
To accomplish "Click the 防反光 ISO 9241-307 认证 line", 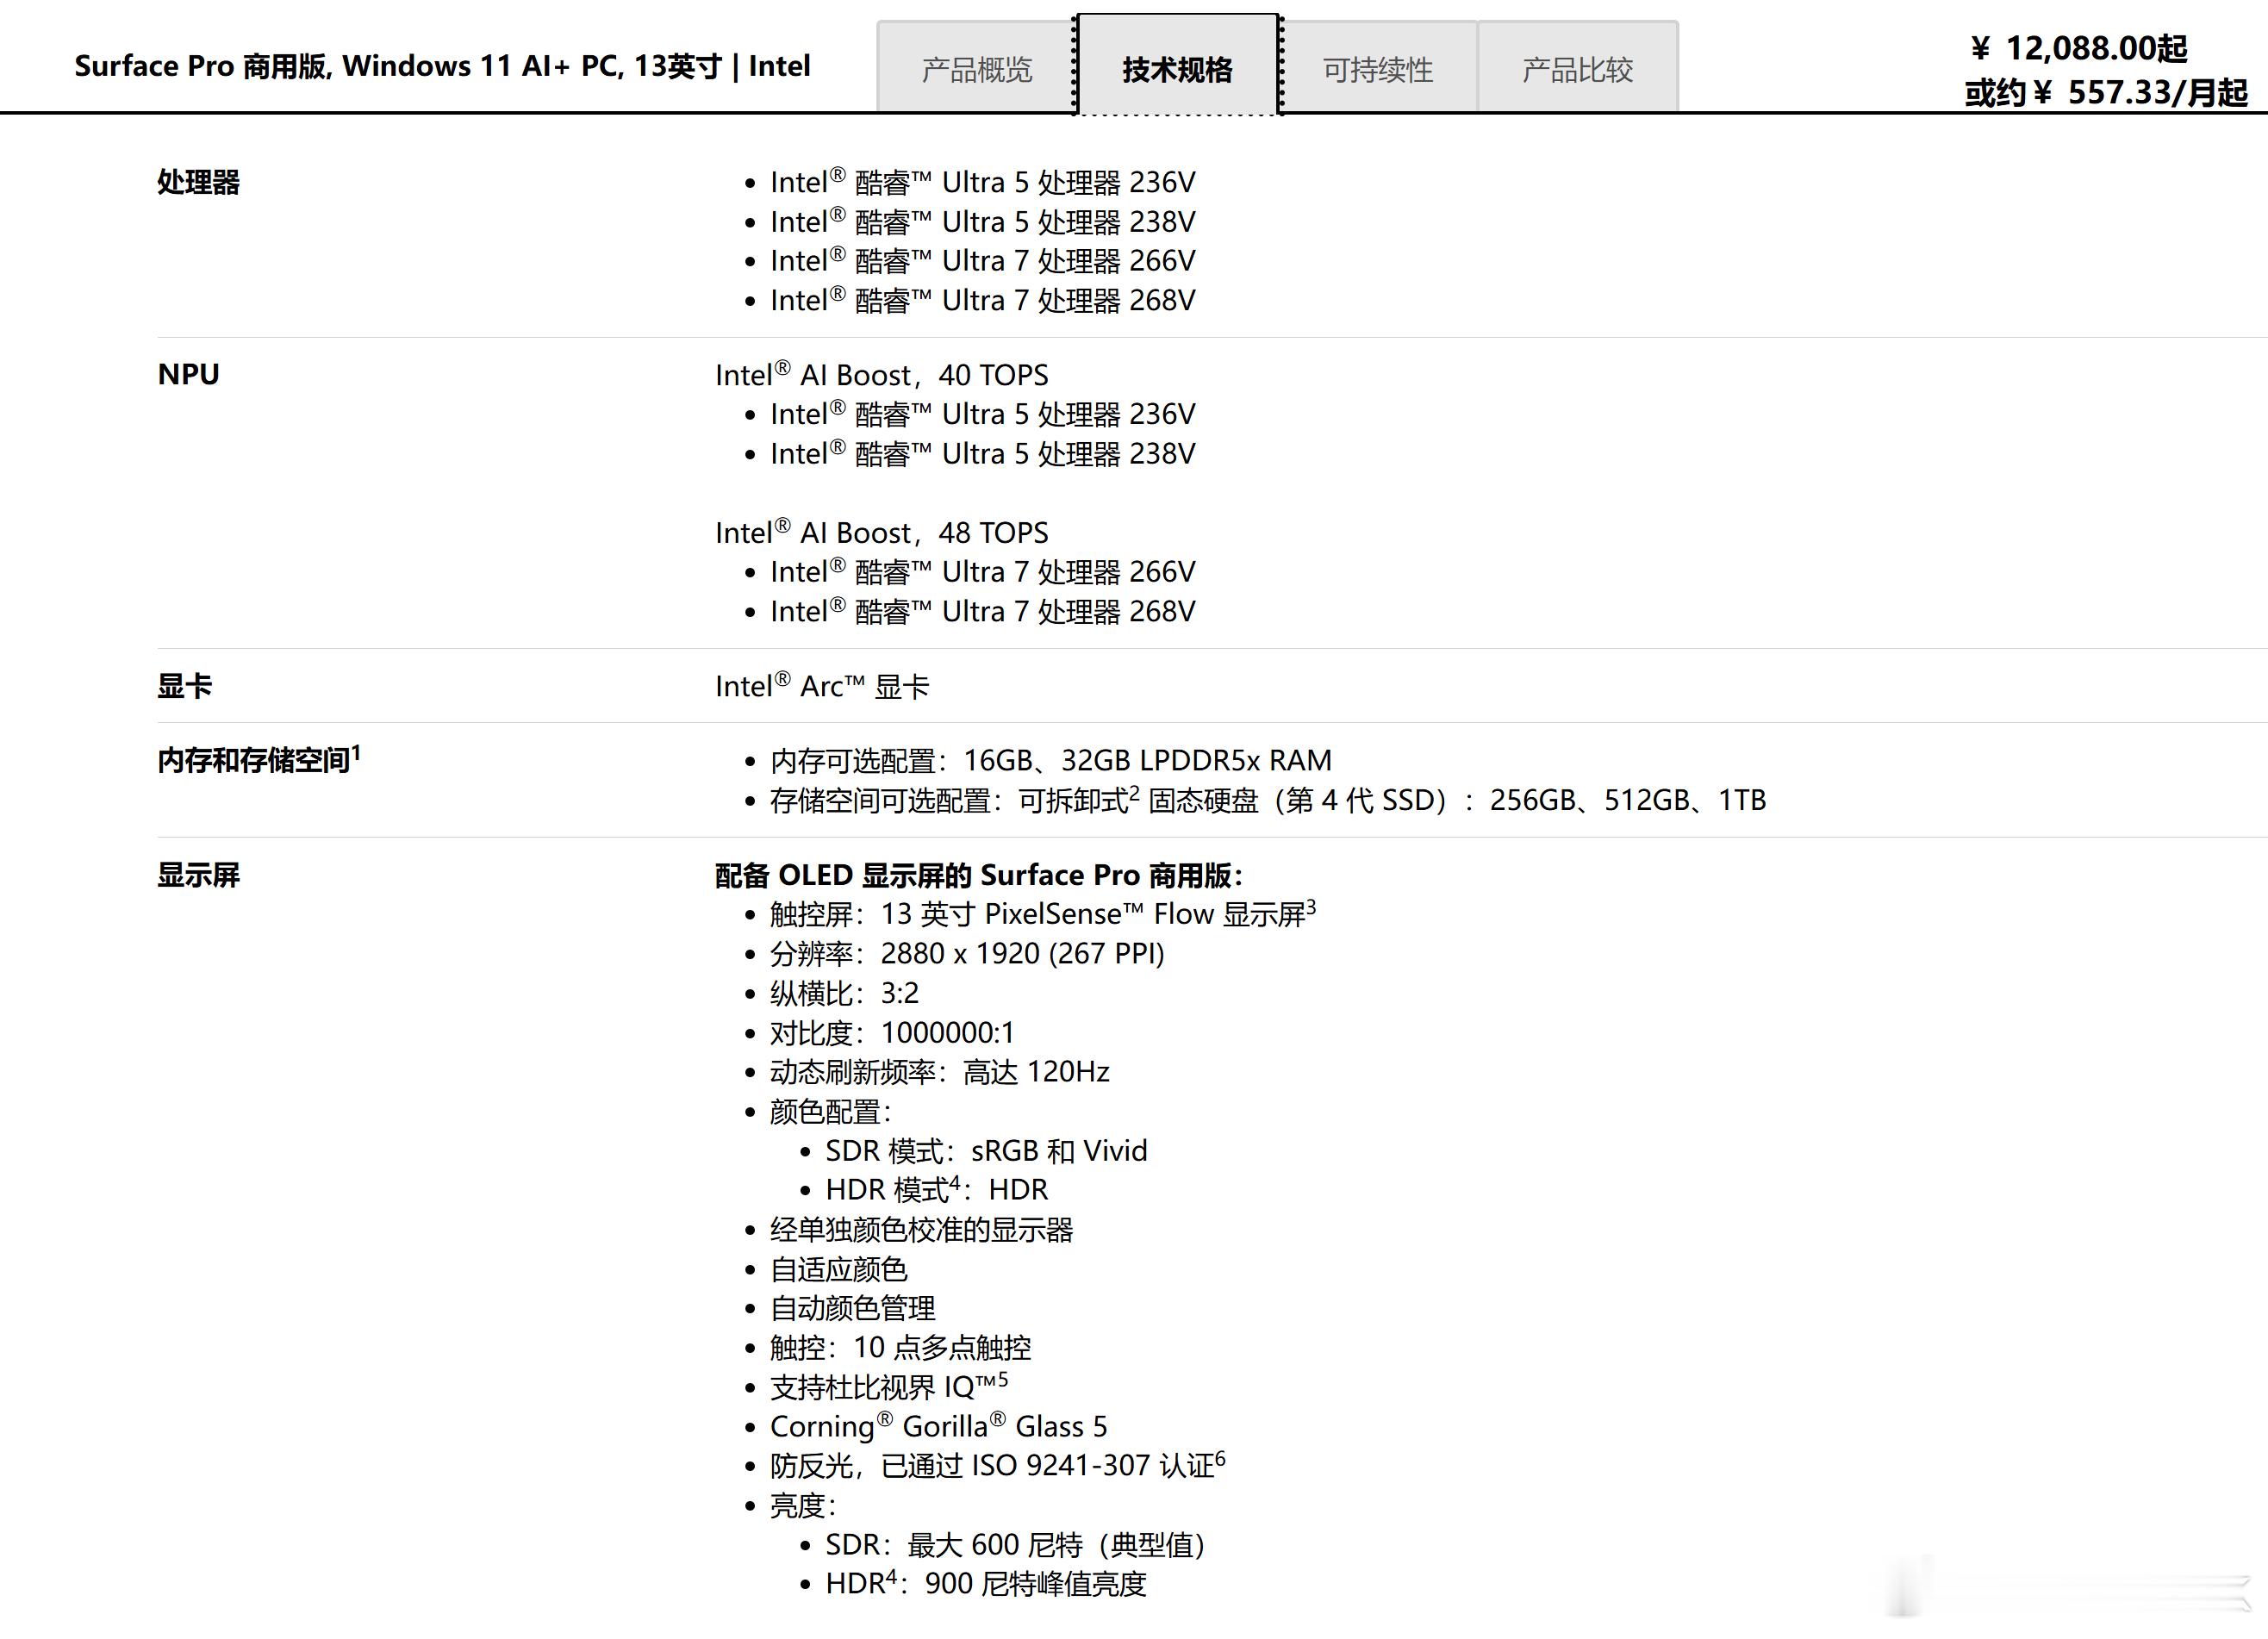I will (997, 1465).
